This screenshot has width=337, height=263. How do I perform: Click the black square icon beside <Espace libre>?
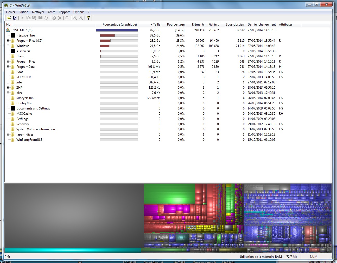click(x=13, y=35)
